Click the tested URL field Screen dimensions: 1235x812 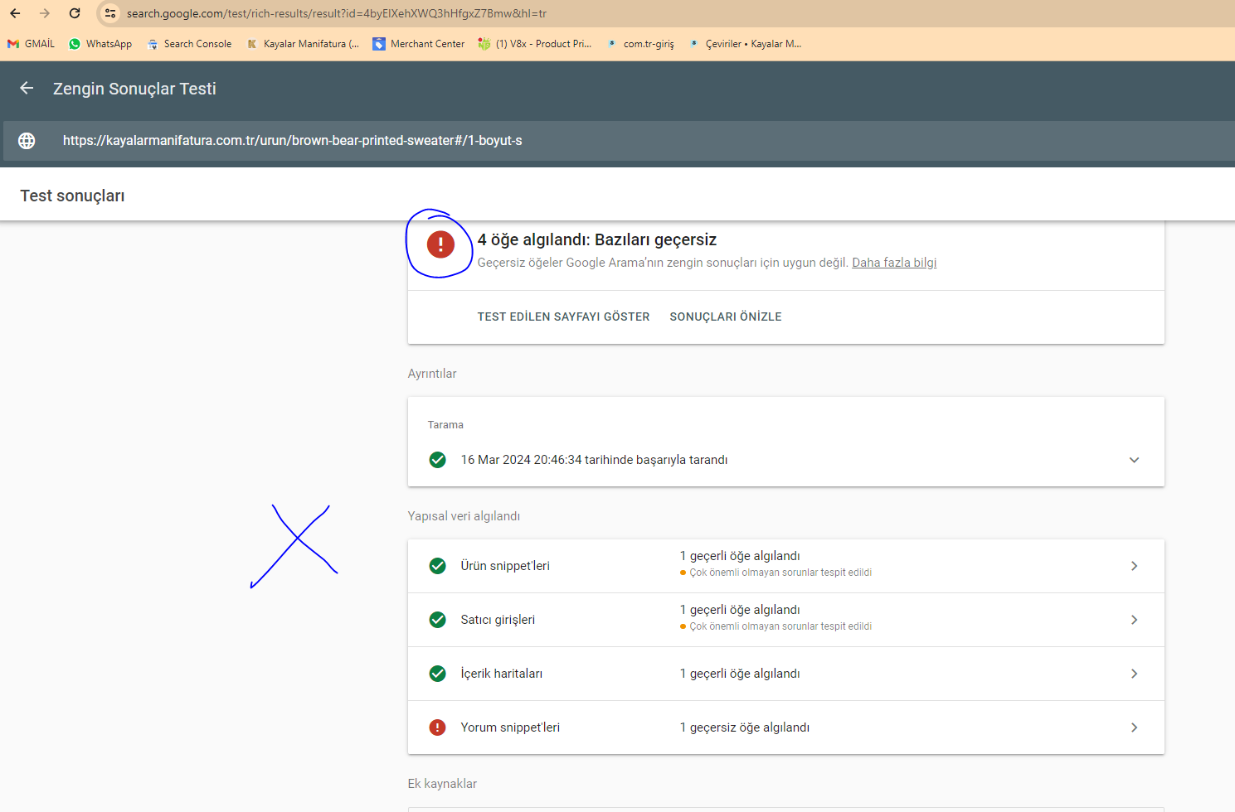[x=617, y=141]
